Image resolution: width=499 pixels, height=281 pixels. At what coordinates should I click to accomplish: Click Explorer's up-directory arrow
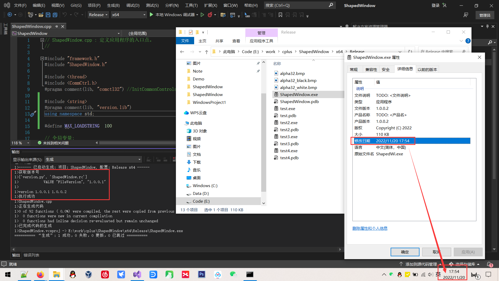(206, 52)
